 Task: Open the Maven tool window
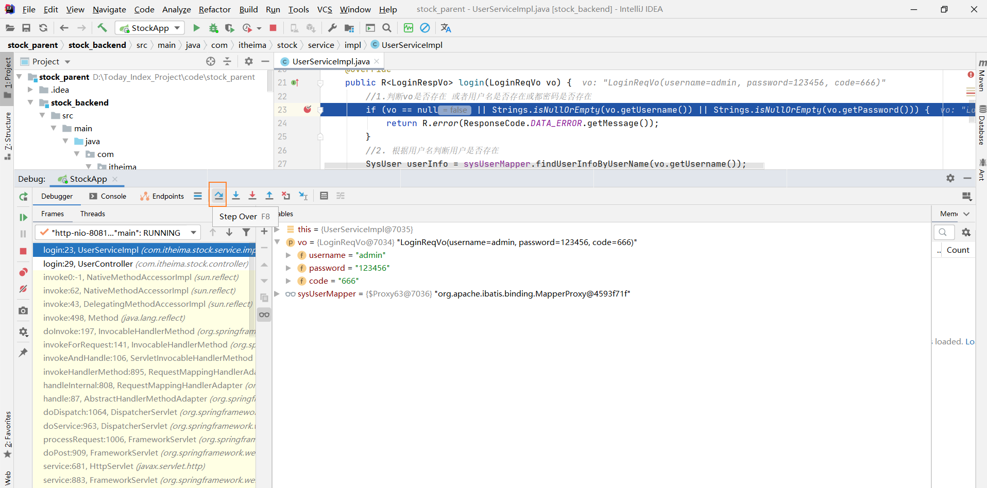[981, 76]
